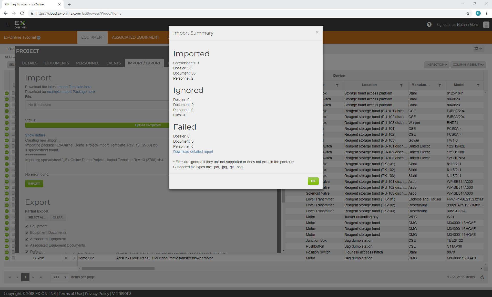Click the Model column filter icon
This screenshot has height=297, width=492.
point(478,85)
